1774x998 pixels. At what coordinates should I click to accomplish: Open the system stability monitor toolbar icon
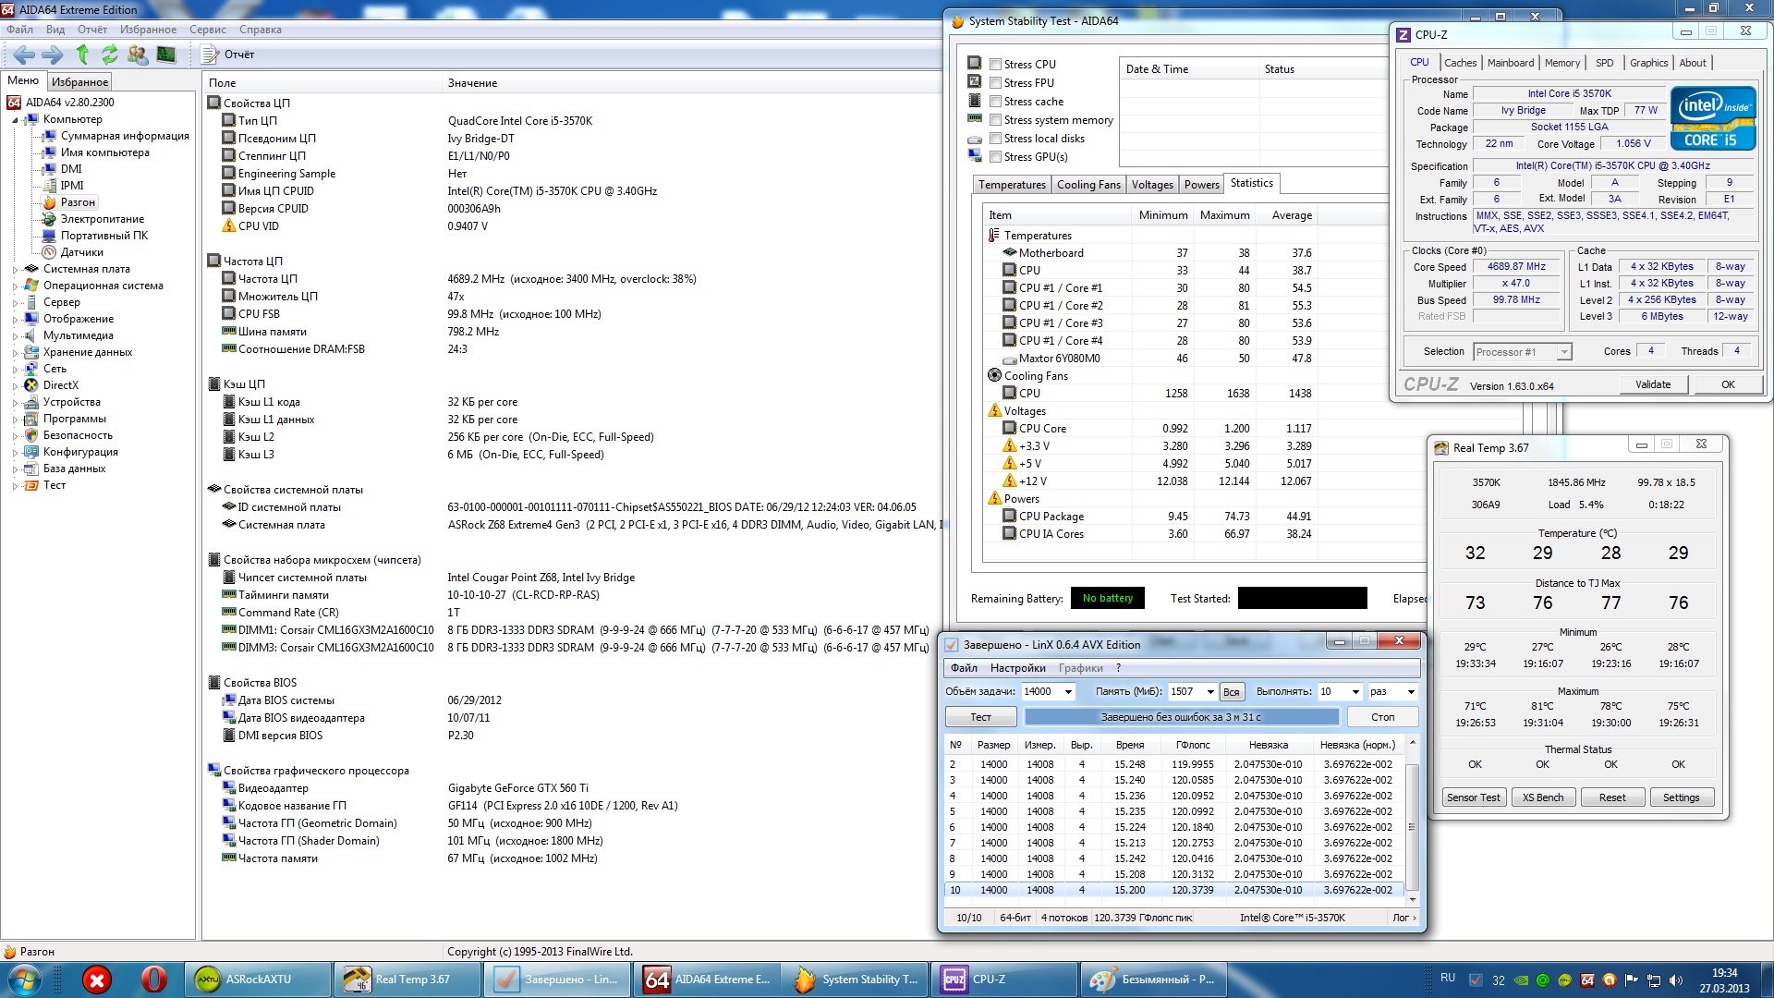point(166,55)
